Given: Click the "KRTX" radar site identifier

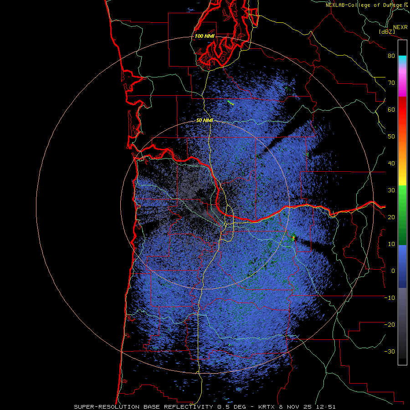Looking at the screenshot, I should (266, 407).
